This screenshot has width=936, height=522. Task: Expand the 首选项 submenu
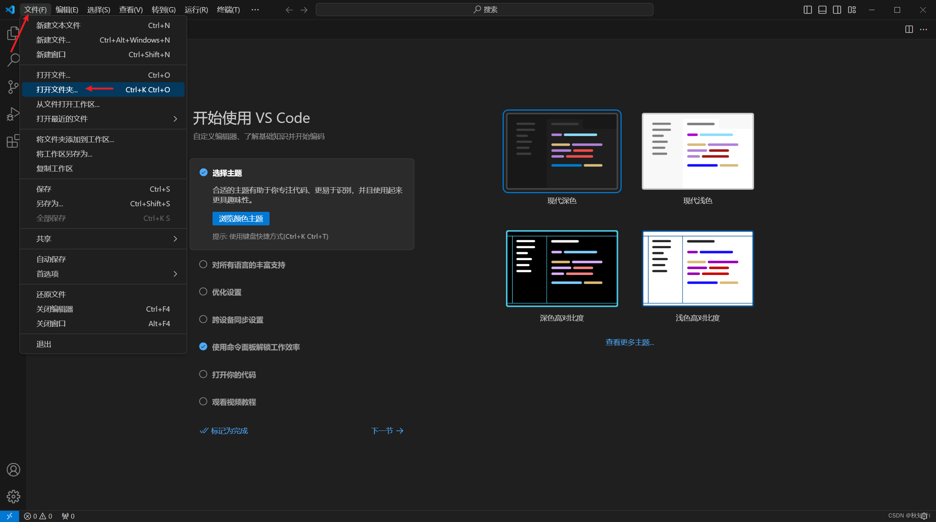point(103,274)
